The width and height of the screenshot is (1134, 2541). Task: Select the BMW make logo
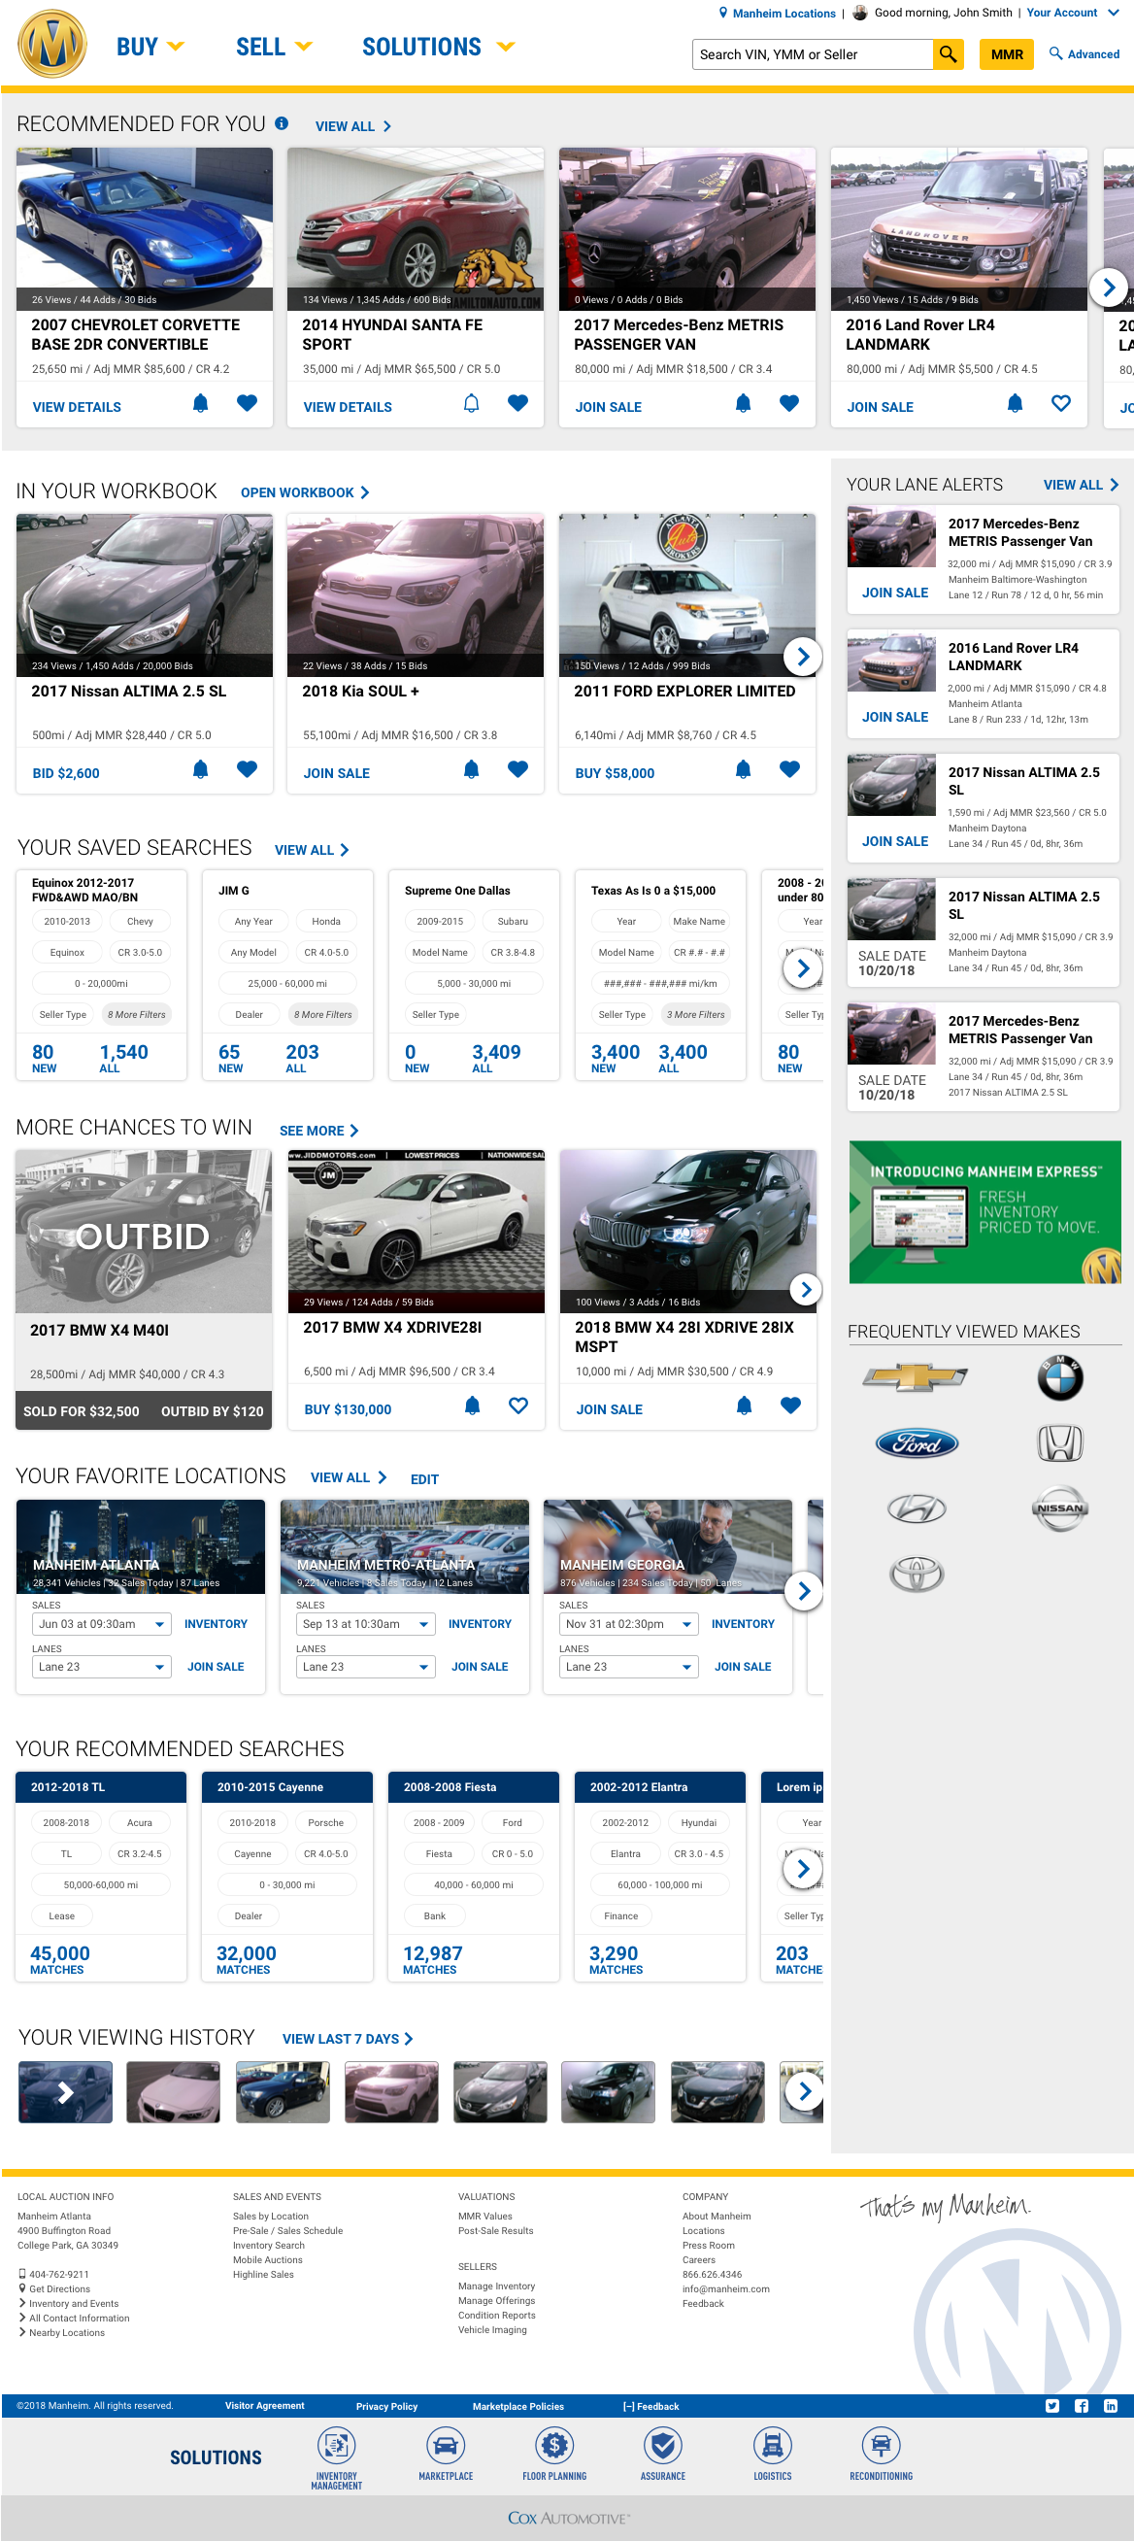tap(1060, 1377)
